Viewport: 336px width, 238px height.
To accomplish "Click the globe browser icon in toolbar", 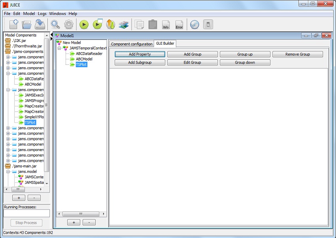I will click(194, 25).
